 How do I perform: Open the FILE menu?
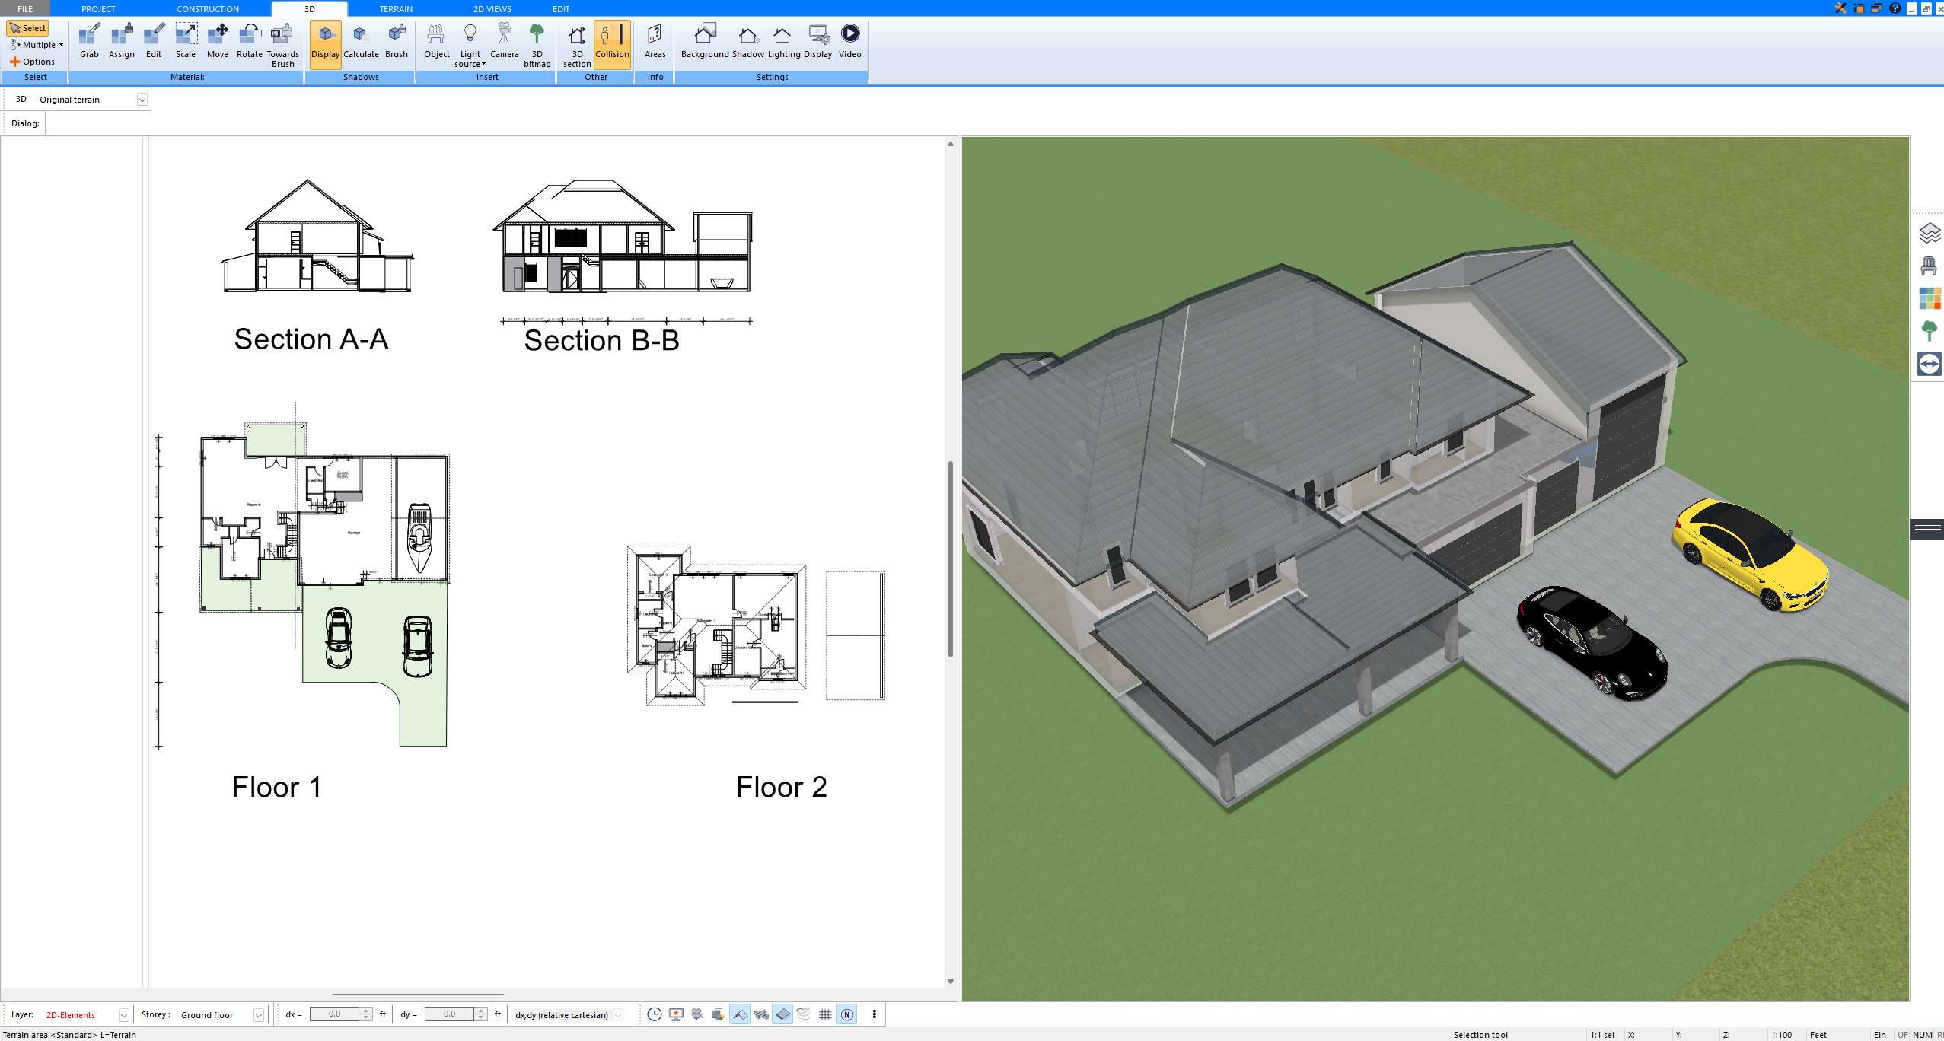[x=24, y=8]
